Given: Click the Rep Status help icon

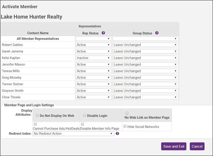Looking at the screenshot, I should coord(103,33).
